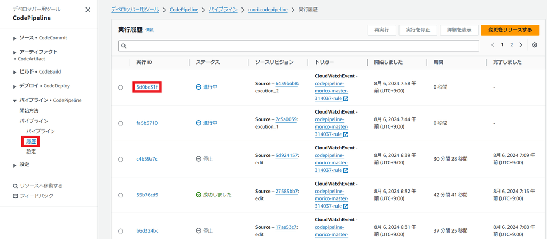Click the feedback icon in sidebar
This screenshot has width=547, height=239.
tap(15, 196)
